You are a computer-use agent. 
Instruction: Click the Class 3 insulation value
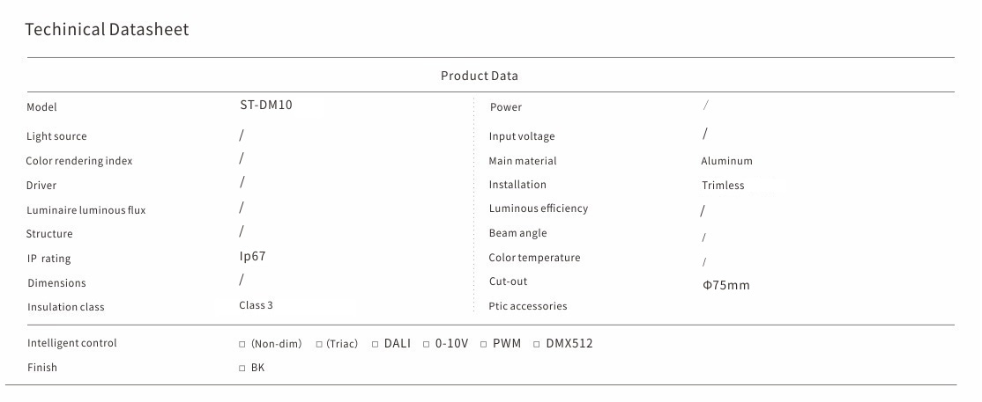click(257, 305)
